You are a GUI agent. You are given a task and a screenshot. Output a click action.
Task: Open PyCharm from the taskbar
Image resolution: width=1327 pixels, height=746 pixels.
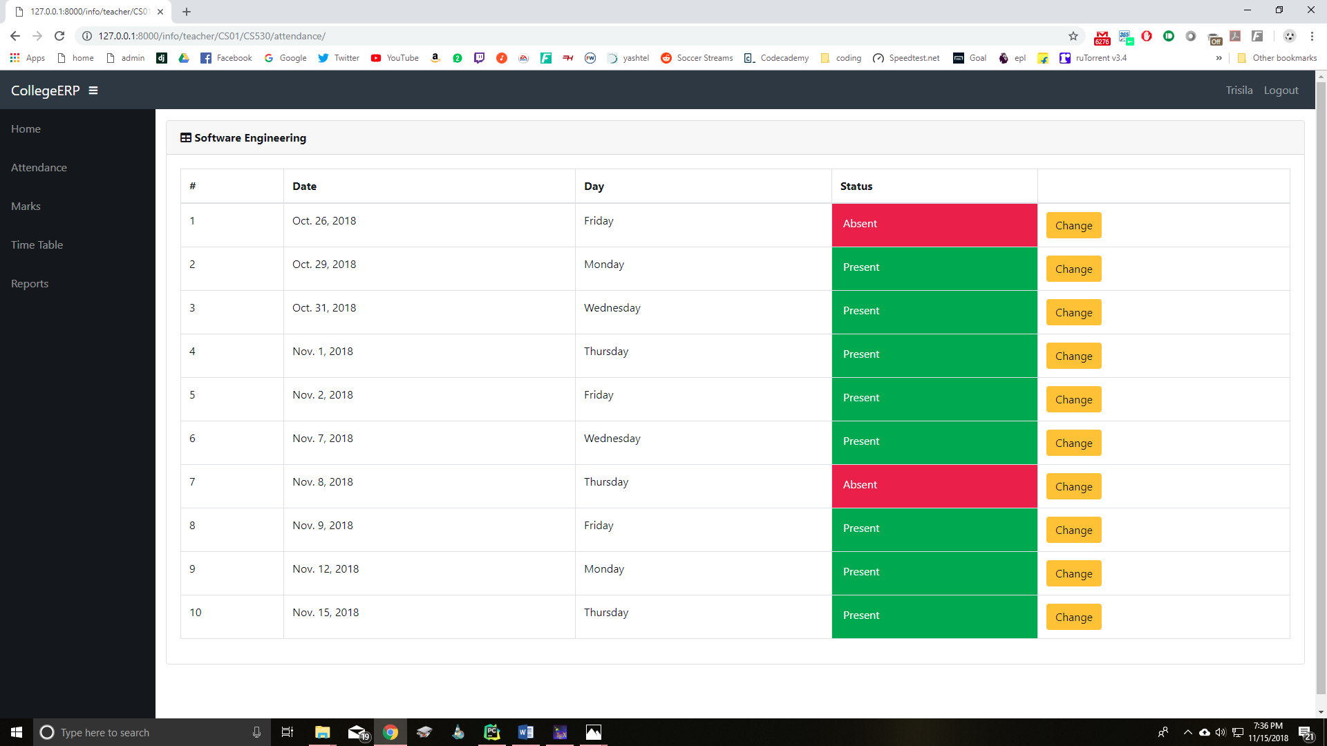click(491, 732)
